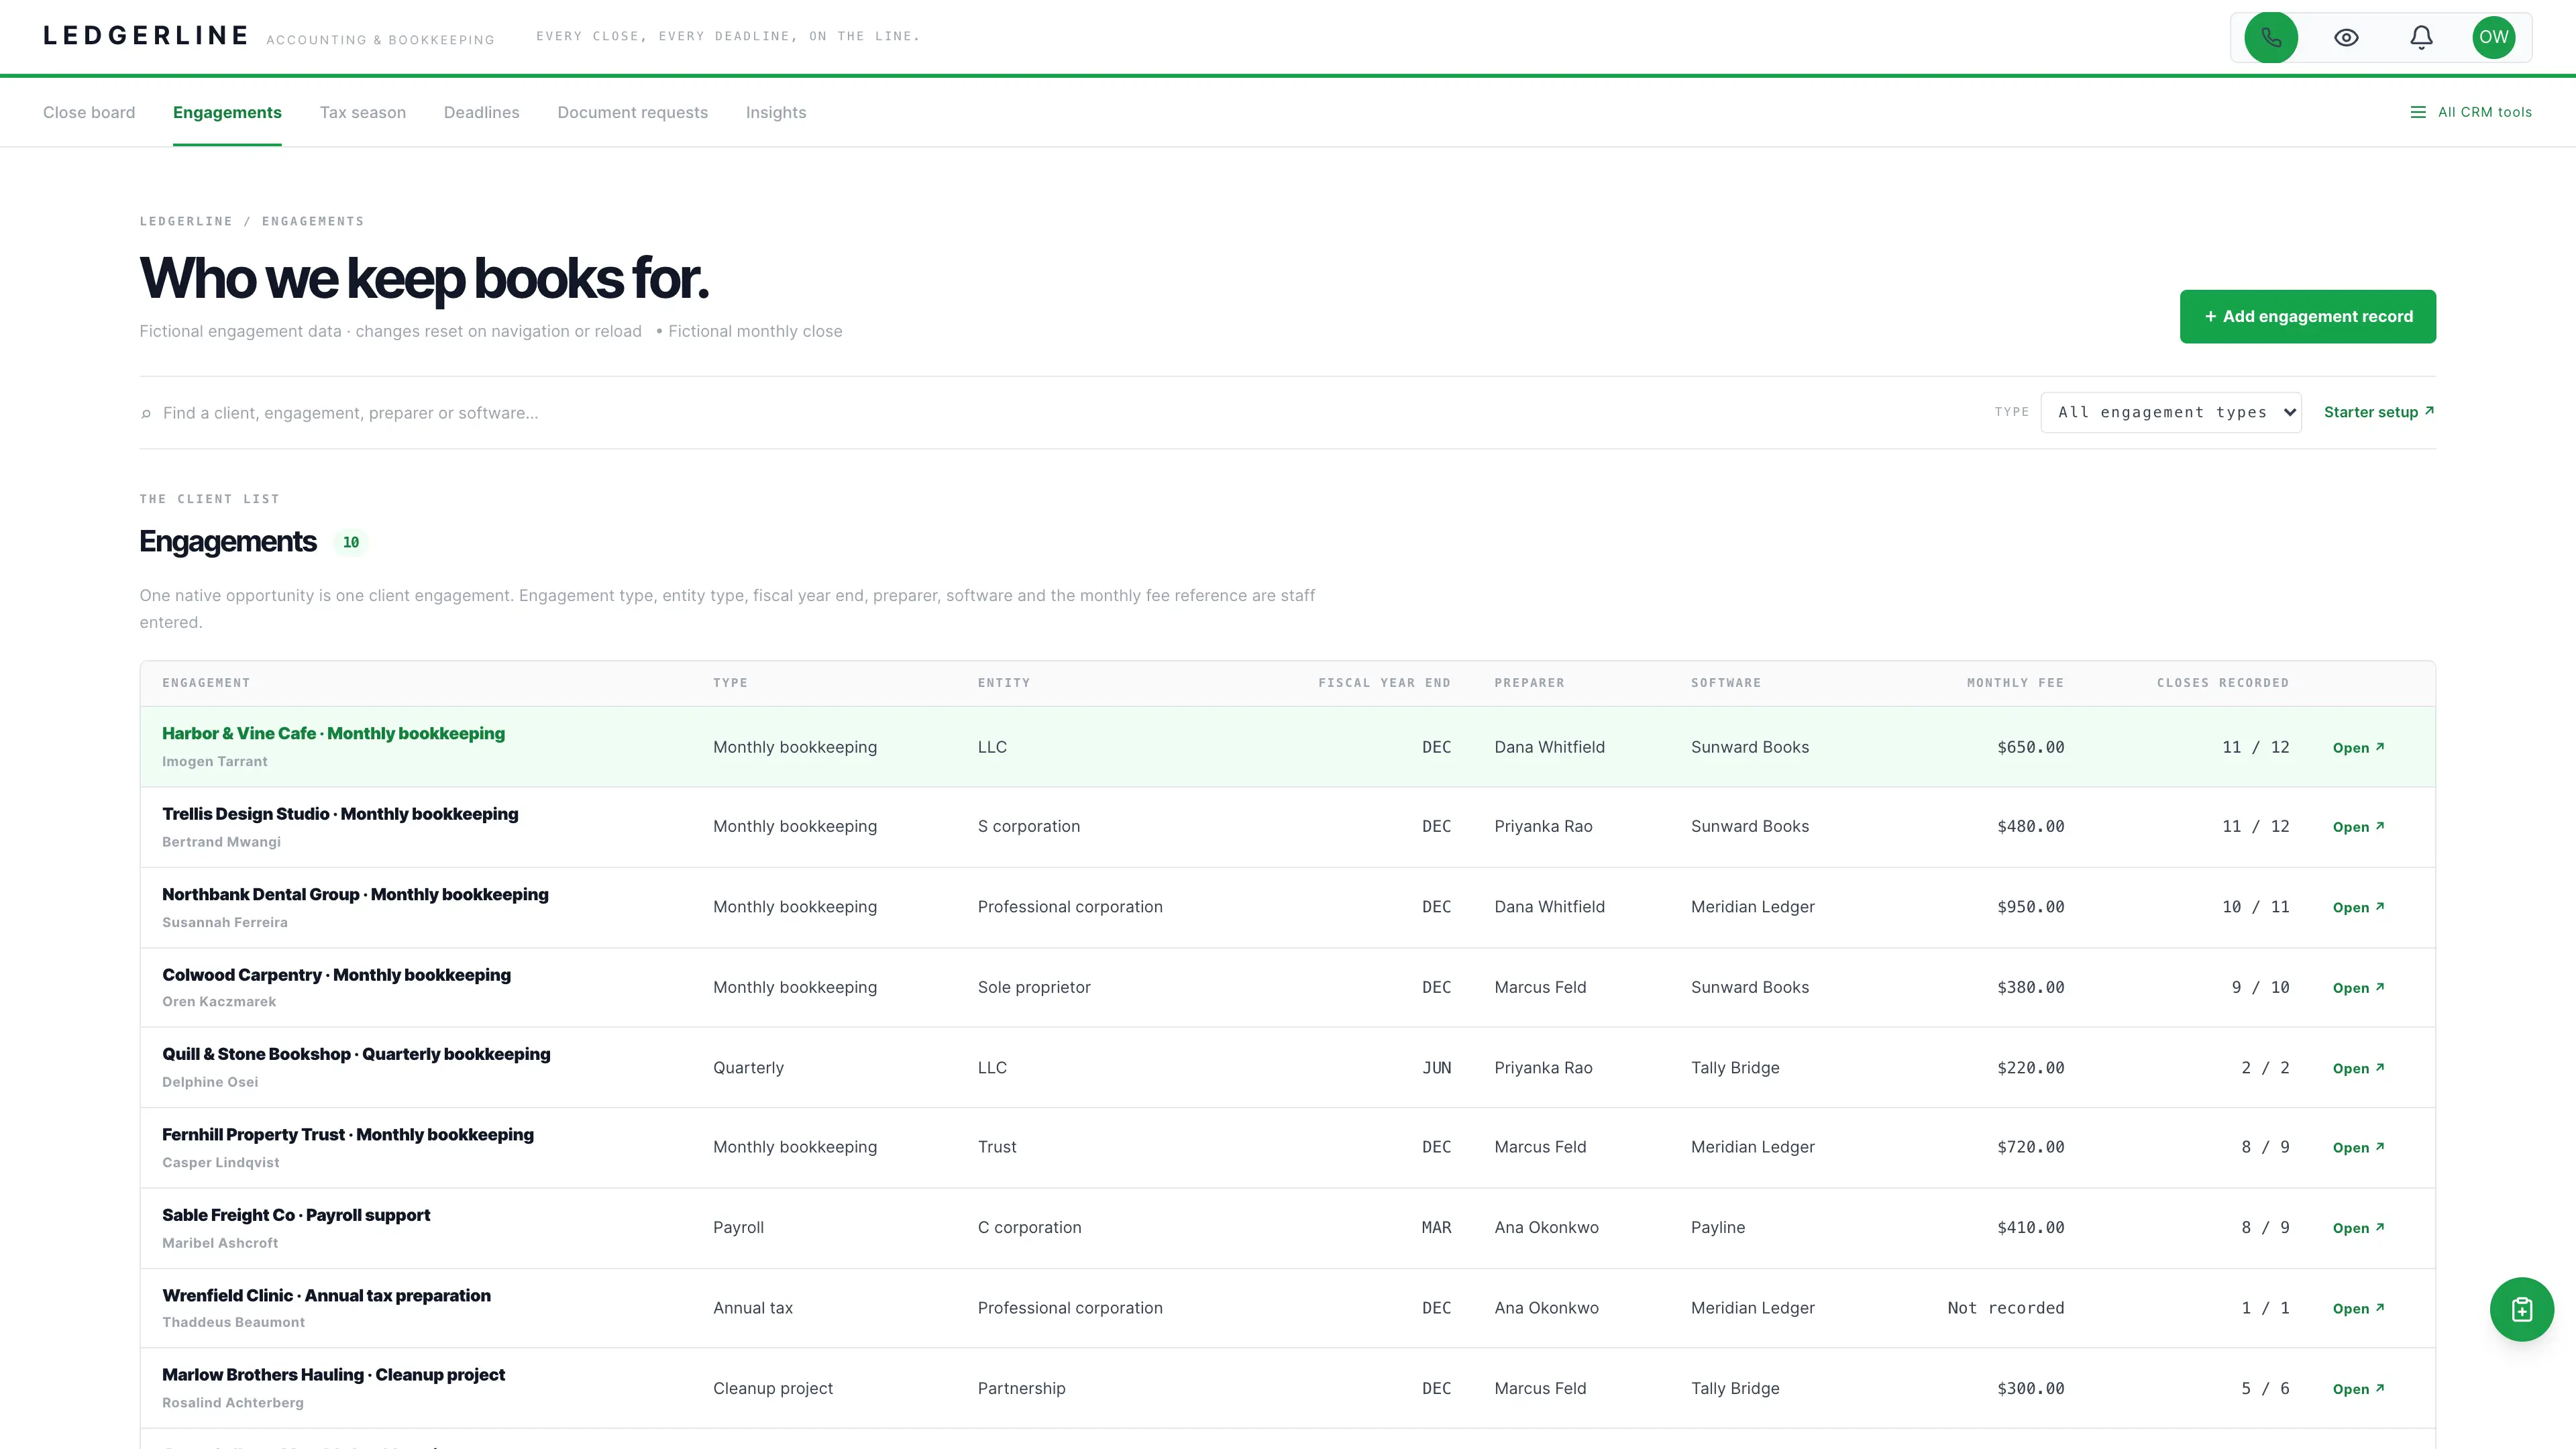Click the Payline software cell
This screenshot has height=1449, width=2576.
[1718, 1228]
